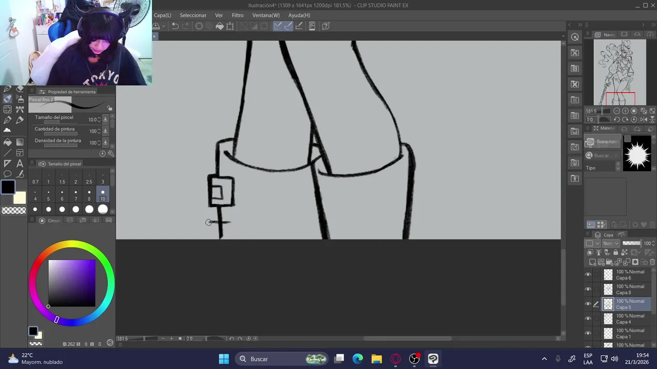Open wrench sub tool detail settings

click(111, 153)
